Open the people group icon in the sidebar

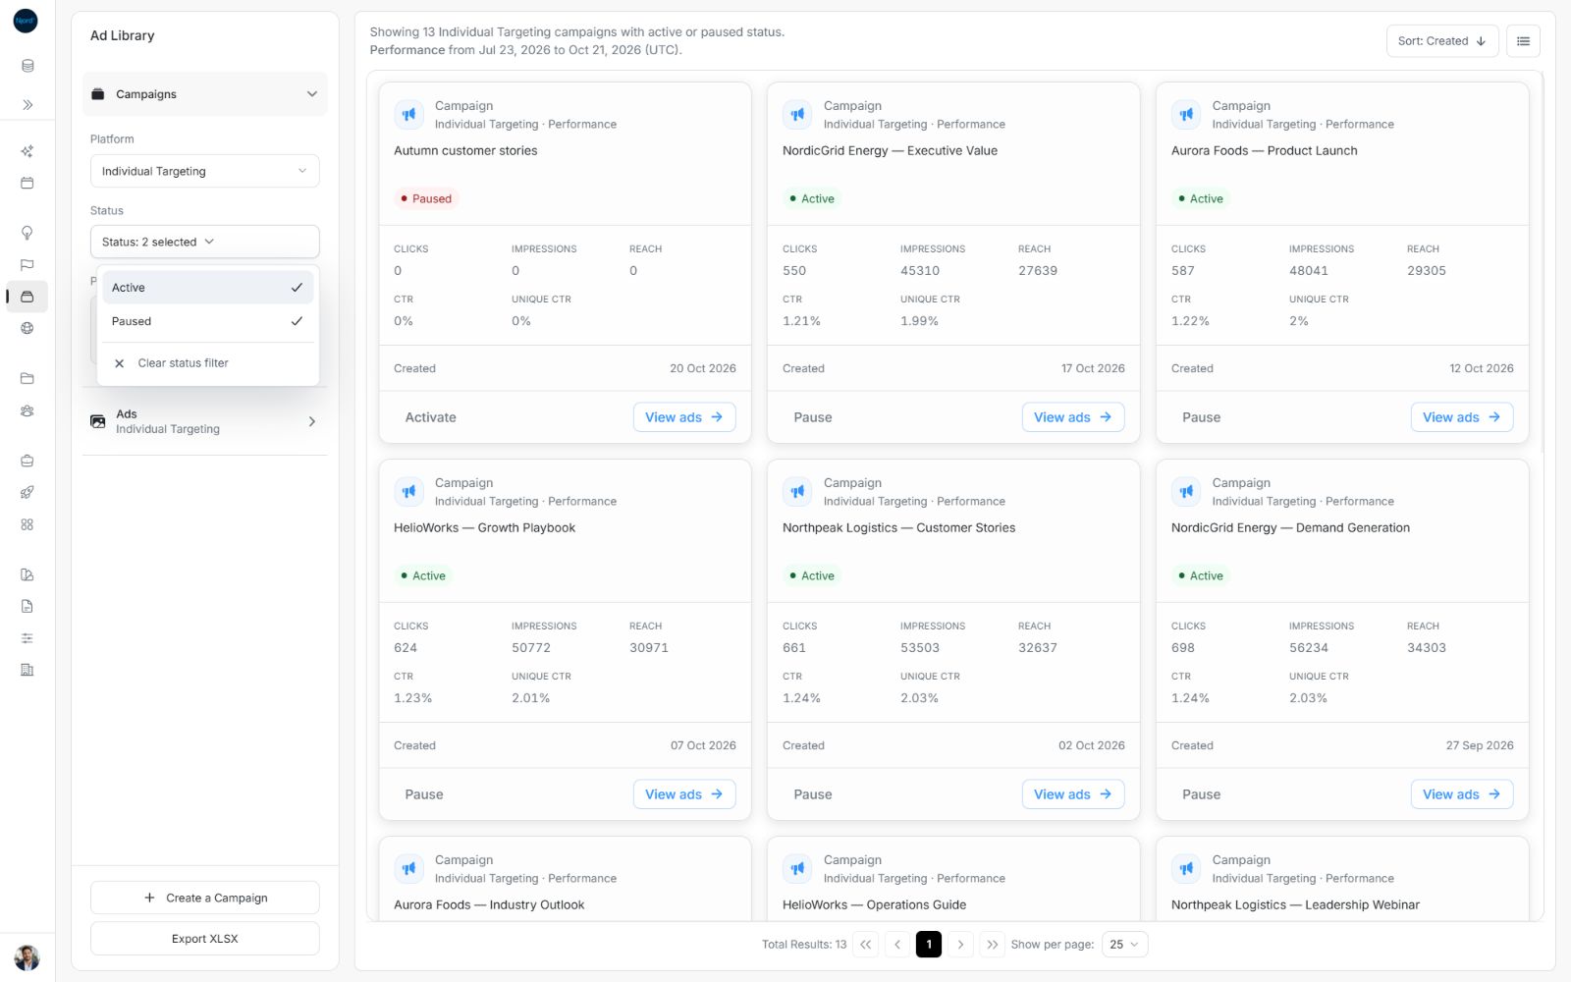pyautogui.click(x=27, y=410)
